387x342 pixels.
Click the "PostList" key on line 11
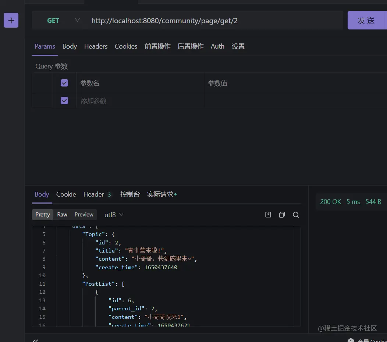[98, 284]
